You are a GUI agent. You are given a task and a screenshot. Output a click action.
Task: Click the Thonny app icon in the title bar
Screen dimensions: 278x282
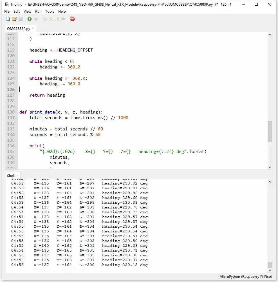pyautogui.click(x=7, y=4)
